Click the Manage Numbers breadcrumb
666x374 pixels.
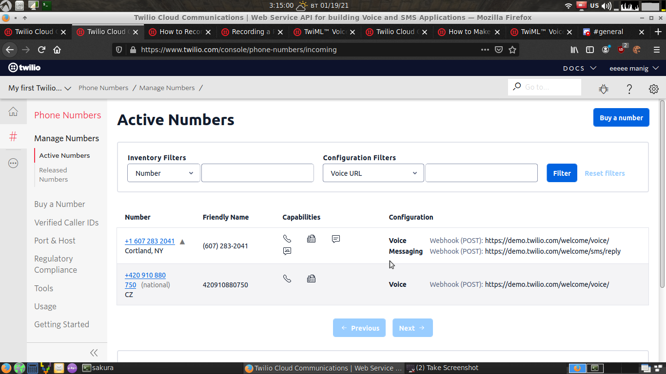(x=167, y=88)
